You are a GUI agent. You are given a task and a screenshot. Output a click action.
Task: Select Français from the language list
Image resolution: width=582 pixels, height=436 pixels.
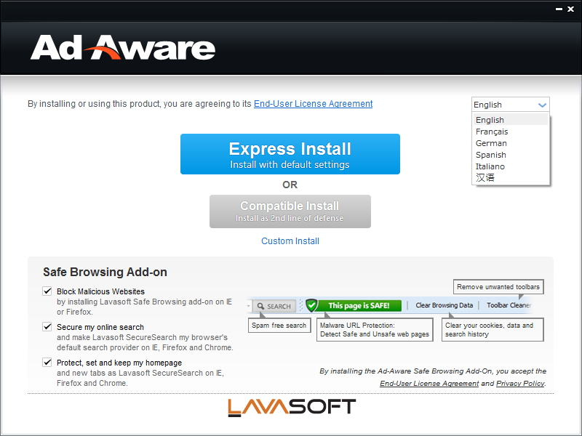tap(511, 132)
